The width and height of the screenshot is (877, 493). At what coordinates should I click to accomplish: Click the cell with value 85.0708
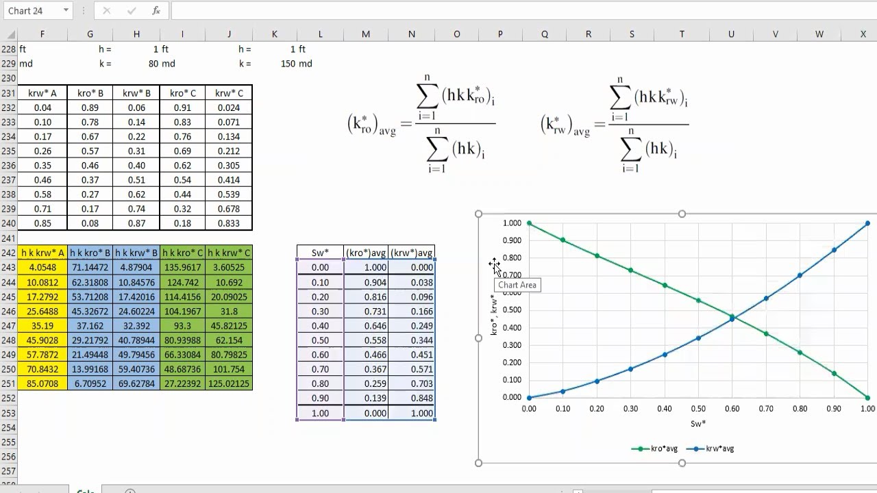point(42,383)
